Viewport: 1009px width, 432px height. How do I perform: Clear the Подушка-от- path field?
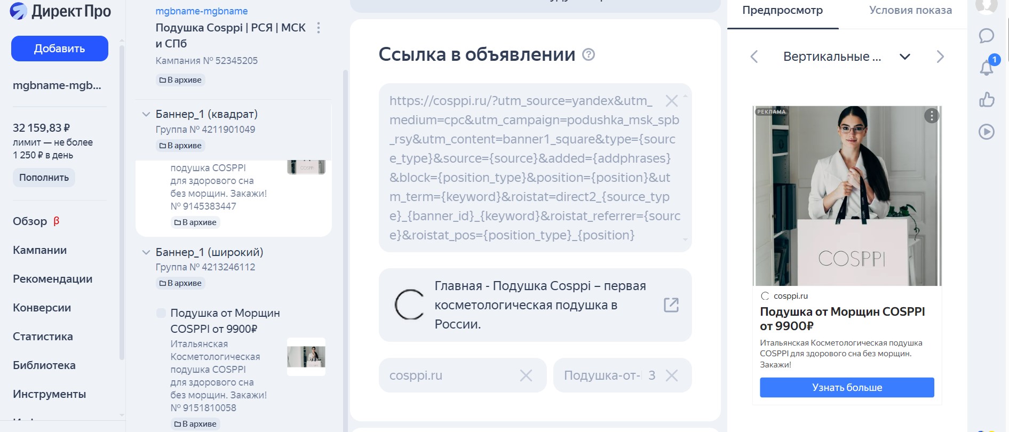(x=672, y=375)
